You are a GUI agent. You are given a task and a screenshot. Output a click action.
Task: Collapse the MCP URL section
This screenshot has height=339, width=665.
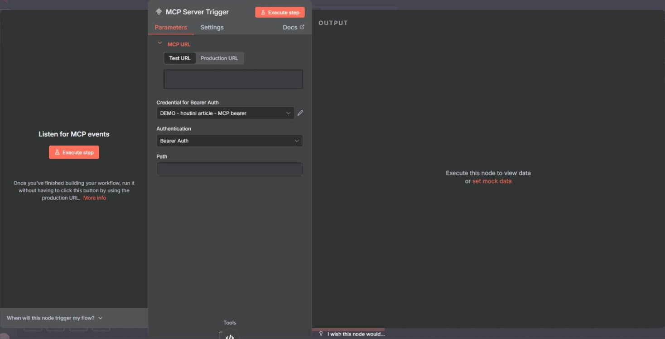(159, 43)
